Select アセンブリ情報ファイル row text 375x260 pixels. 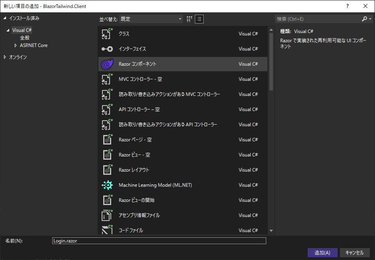139,215
